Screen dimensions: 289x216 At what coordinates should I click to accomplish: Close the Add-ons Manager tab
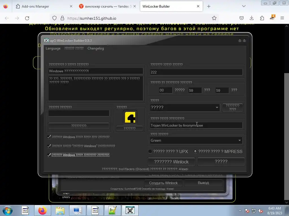71,6
